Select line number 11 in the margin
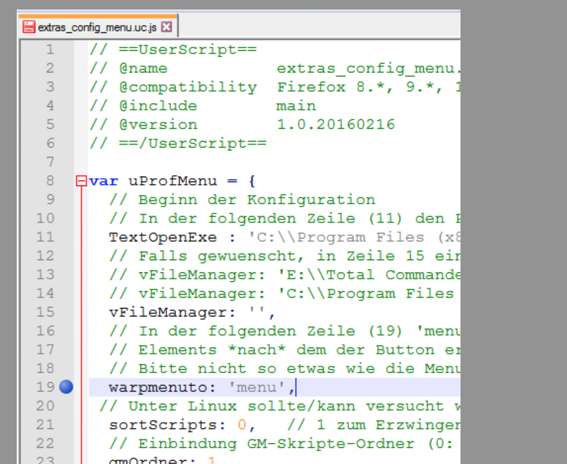 [x=46, y=237]
